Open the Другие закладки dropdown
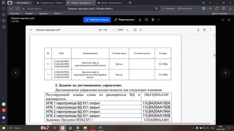Screen dimensions: 234x131 [221, 13]
